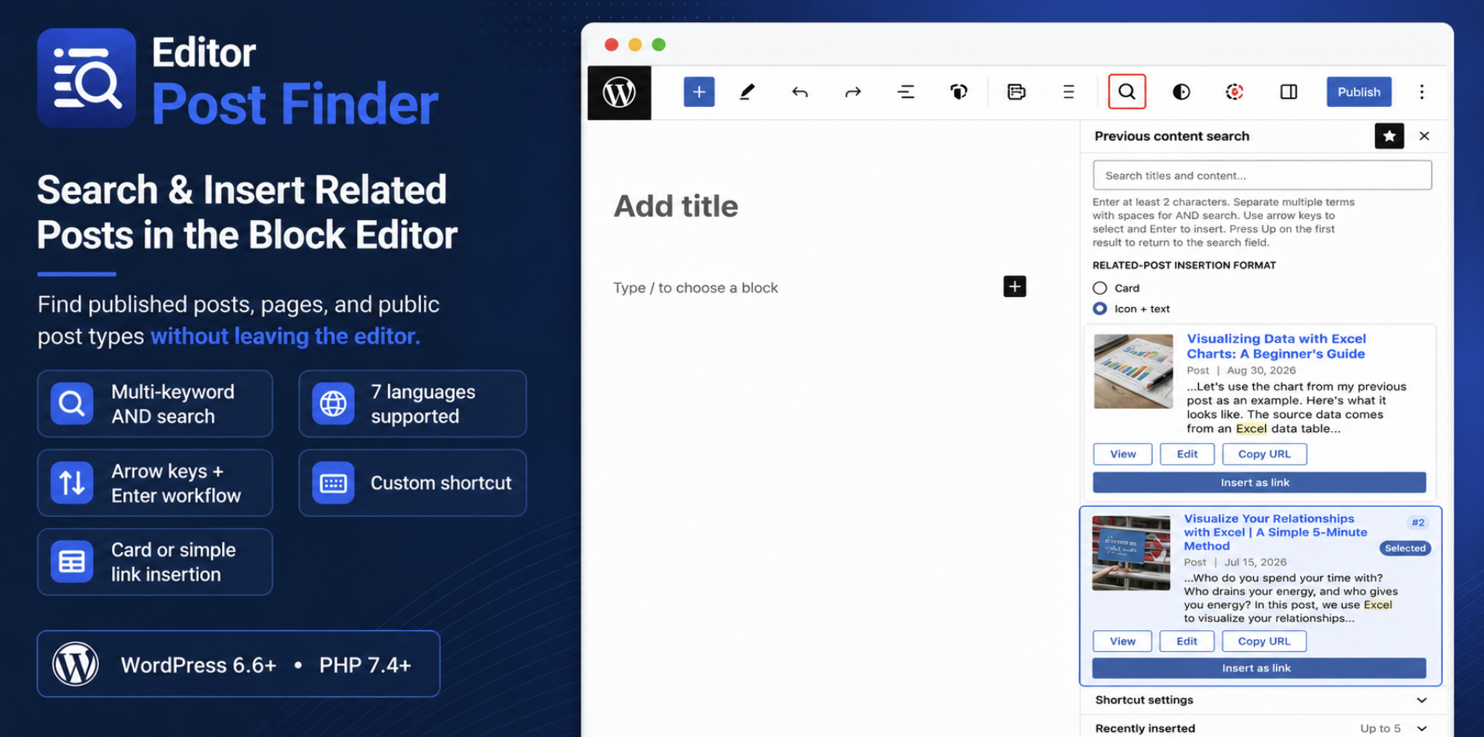Screen dimensions: 1484x737
Task: Click the Editor Post Finder logo icon
Action: (87, 78)
